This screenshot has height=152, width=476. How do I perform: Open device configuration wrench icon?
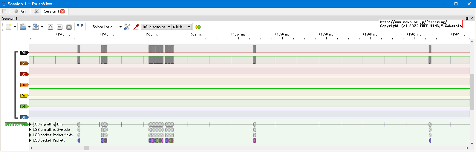127,27
